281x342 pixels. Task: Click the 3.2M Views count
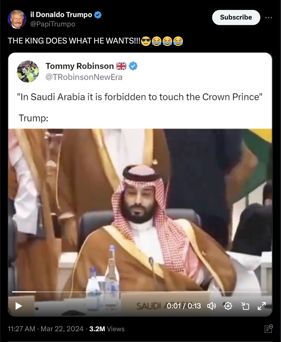pos(107,329)
